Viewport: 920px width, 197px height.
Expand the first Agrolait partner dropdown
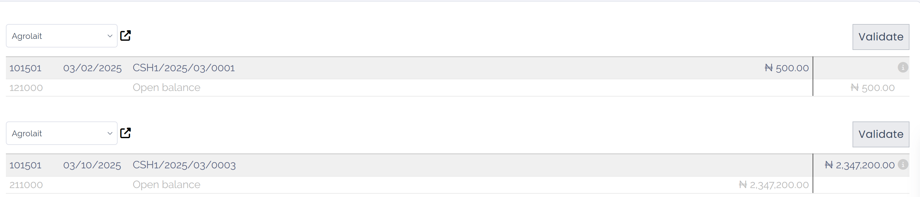pos(62,36)
